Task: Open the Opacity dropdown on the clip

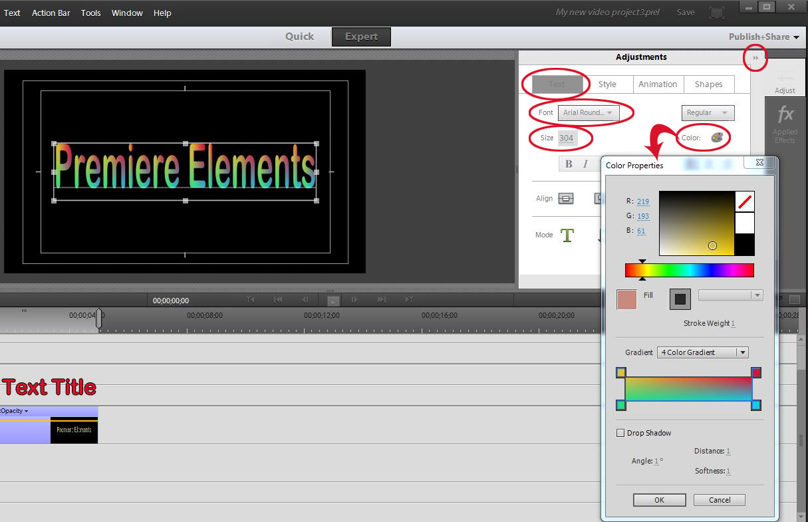Action: click(15, 411)
